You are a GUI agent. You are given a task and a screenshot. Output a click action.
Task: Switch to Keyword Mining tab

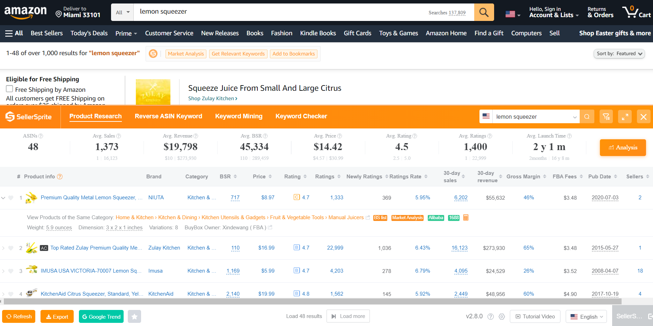click(x=239, y=116)
